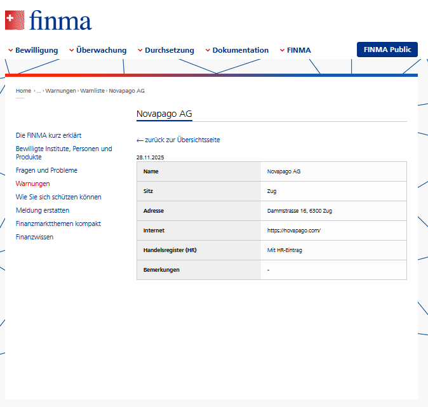Open the Bewilligung menu

coord(37,50)
